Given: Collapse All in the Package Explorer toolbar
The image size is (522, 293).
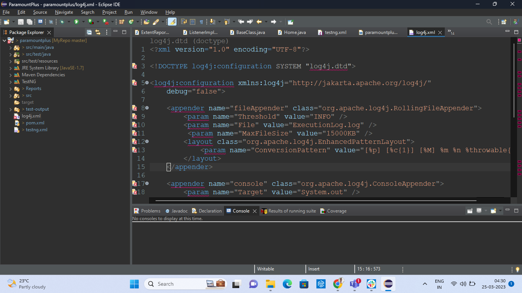Looking at the screenshot, I should [89, 32].
